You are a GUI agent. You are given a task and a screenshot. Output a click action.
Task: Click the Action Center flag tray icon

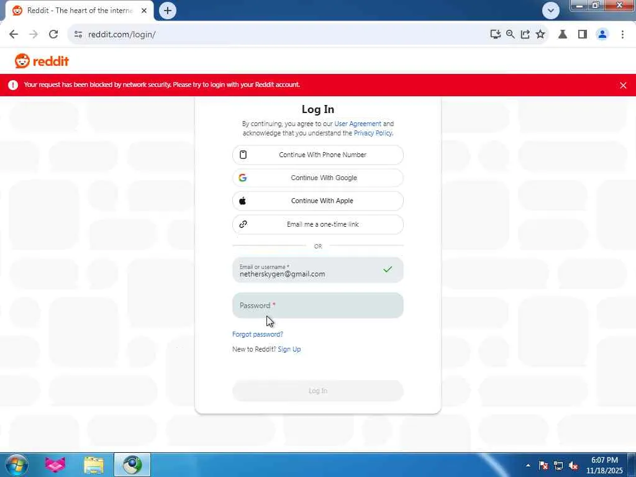[543, 465]
